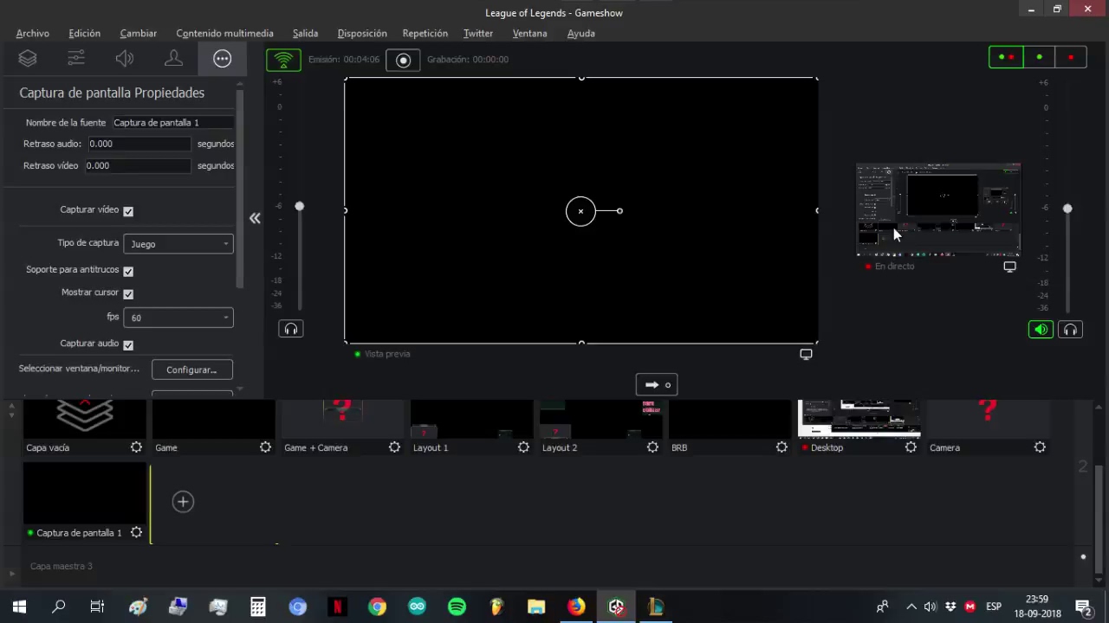Open Windows Start menu

tap(19, 607)
